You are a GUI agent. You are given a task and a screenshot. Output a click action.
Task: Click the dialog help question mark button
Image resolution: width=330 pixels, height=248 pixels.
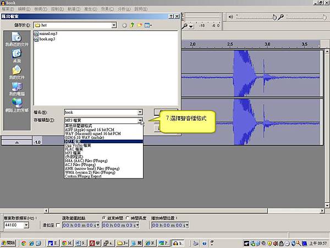171,16
